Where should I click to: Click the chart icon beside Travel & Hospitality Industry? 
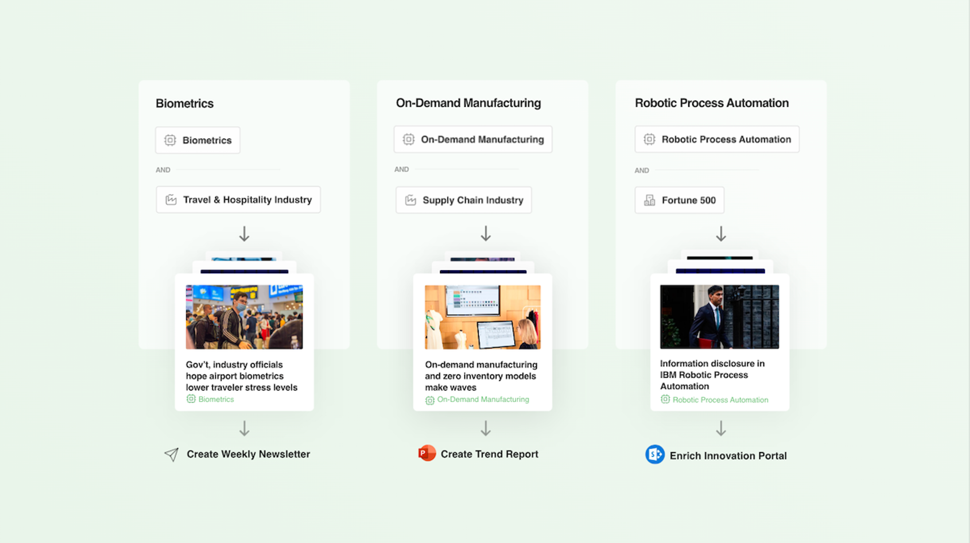point(171,200)
